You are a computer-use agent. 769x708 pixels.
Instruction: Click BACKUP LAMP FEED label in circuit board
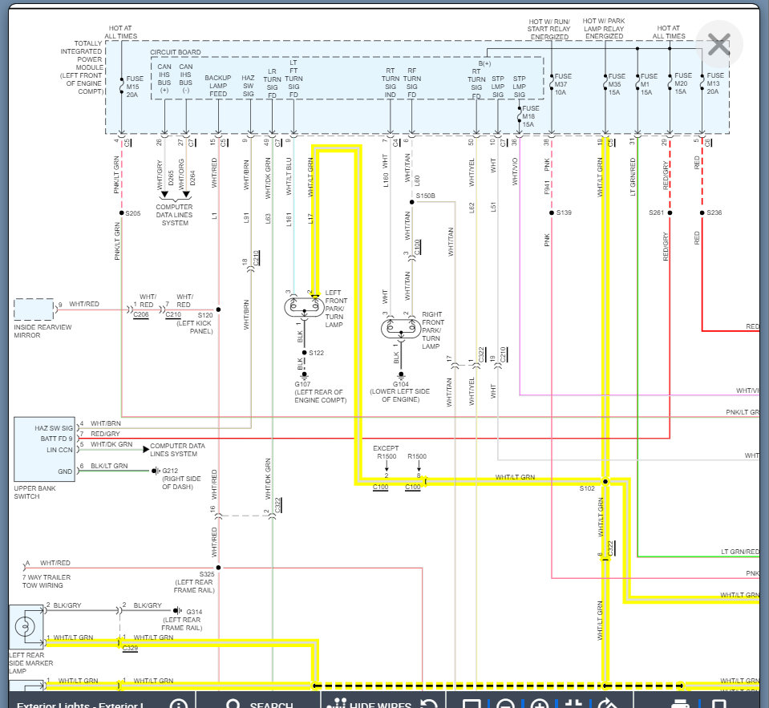pyautogui.click(x=218, y=86)
